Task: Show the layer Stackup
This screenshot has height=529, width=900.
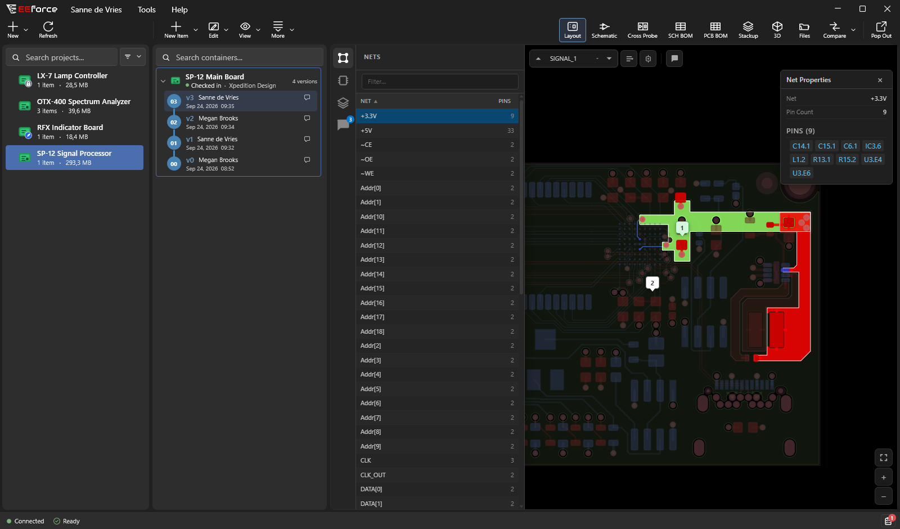Action: pyautogui.click(x=748, y=30)
